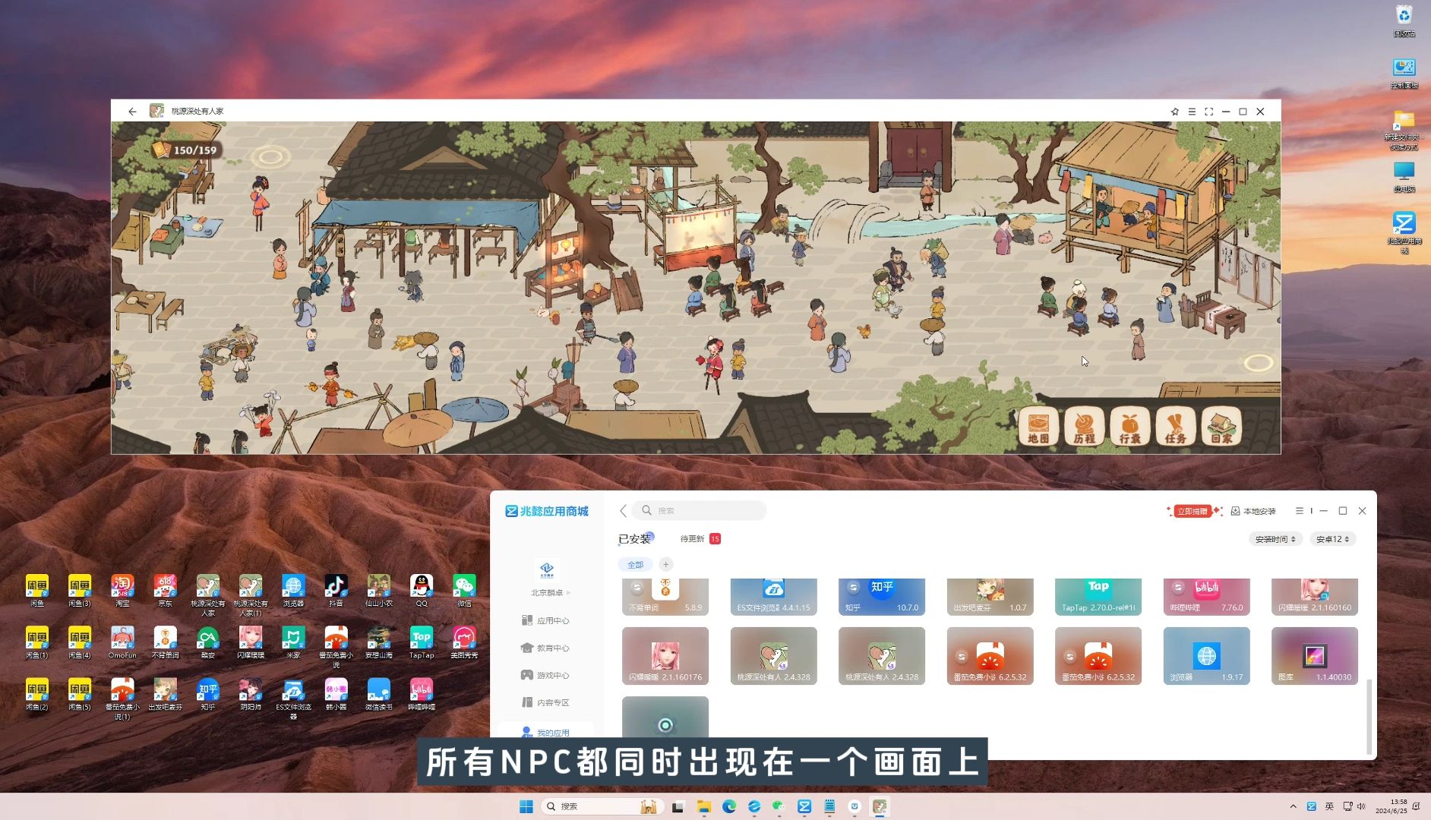Open the 知乎 10.7.0 installed app tile
1431x820 pixels.
tap(882, 597)
